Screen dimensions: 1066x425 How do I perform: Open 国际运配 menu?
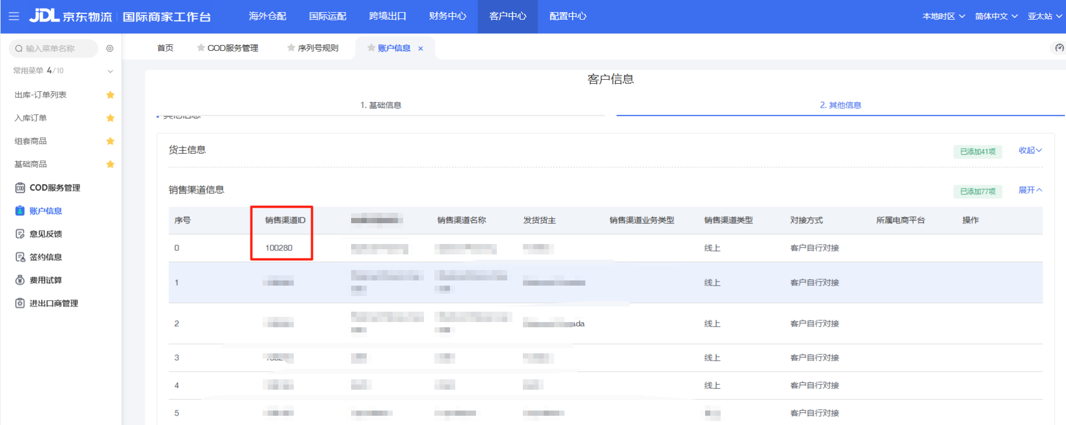tap(327, 16)
